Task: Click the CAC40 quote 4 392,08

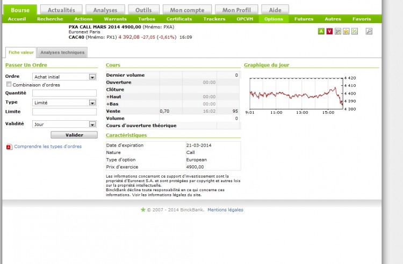Action: point(129,37)
